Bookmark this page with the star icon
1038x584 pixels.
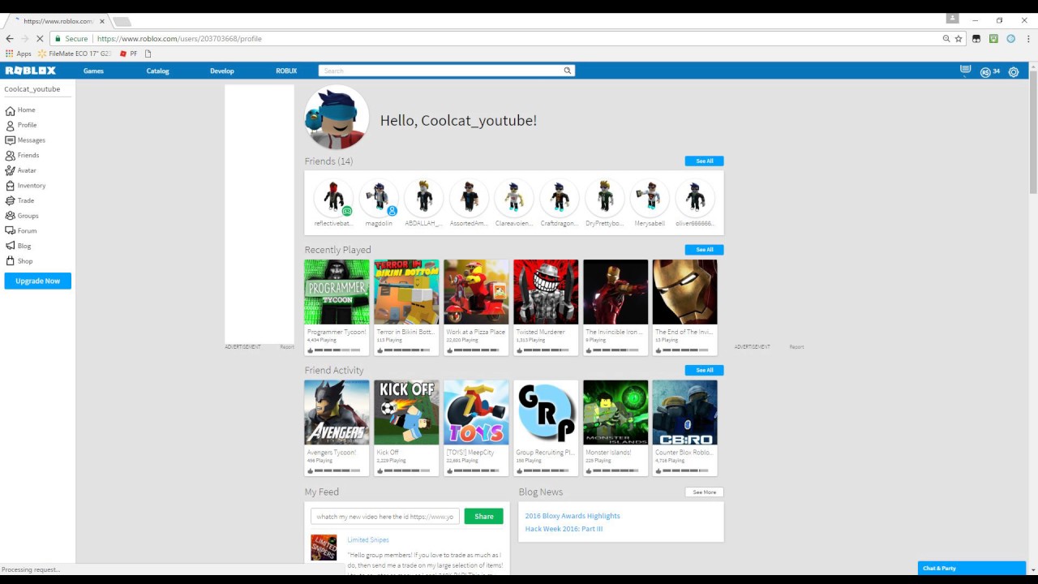pyautogui.click(x=959, y=38)
